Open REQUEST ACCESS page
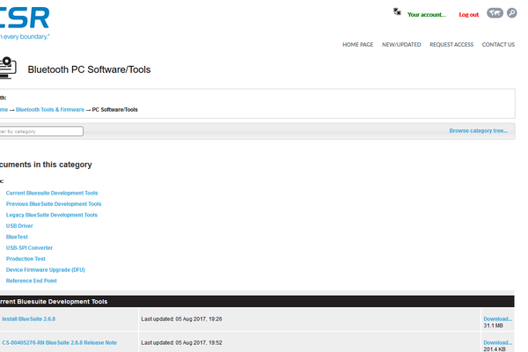Image resolution: width=528 pixels, height=352 pixels. click(451, 44)
